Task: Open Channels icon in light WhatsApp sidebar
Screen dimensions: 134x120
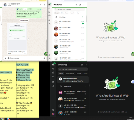Action: (49, 12)
